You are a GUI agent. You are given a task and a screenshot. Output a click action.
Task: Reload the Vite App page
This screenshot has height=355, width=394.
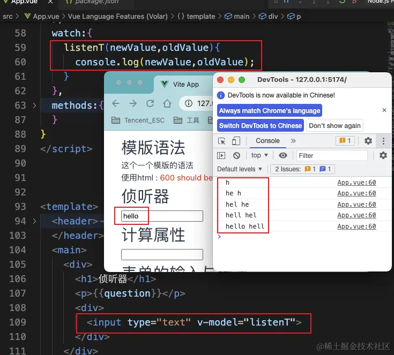click(x=150, y=103)
